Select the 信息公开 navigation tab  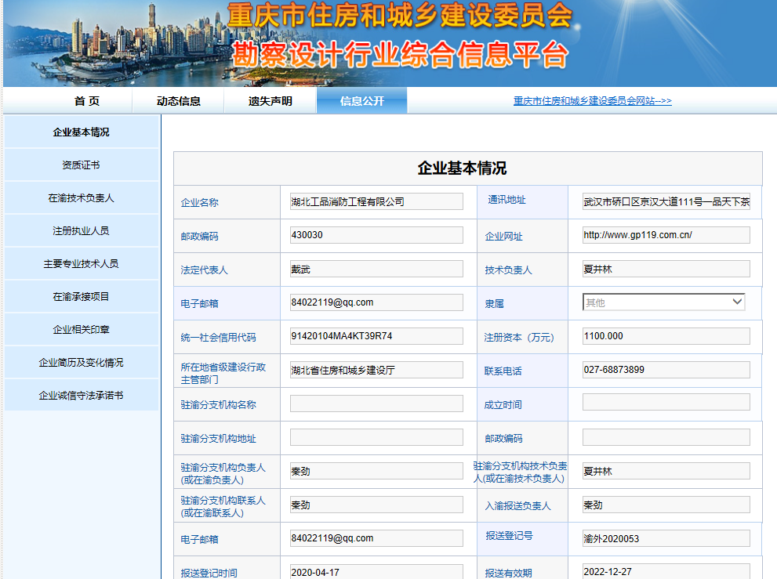pos(361,101)
